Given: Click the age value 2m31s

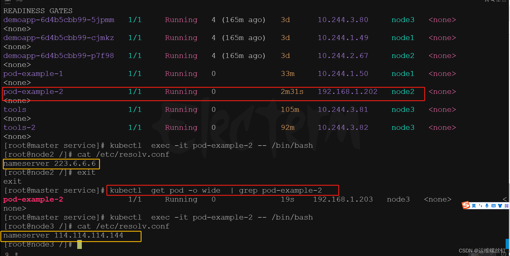Looking at the screenshot, I should [292, 92].
